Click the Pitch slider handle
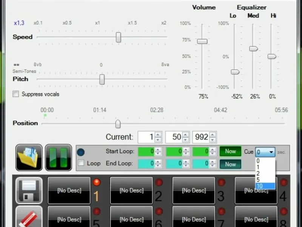 102,79
